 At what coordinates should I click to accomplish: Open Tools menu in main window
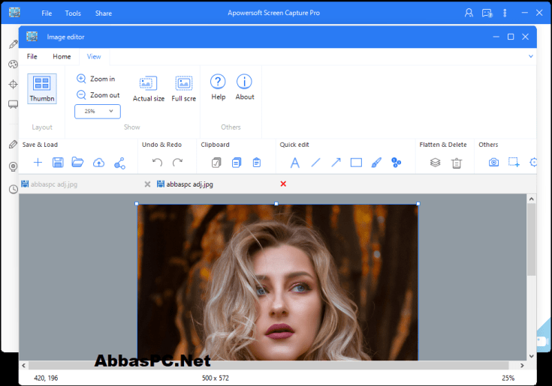73,13
